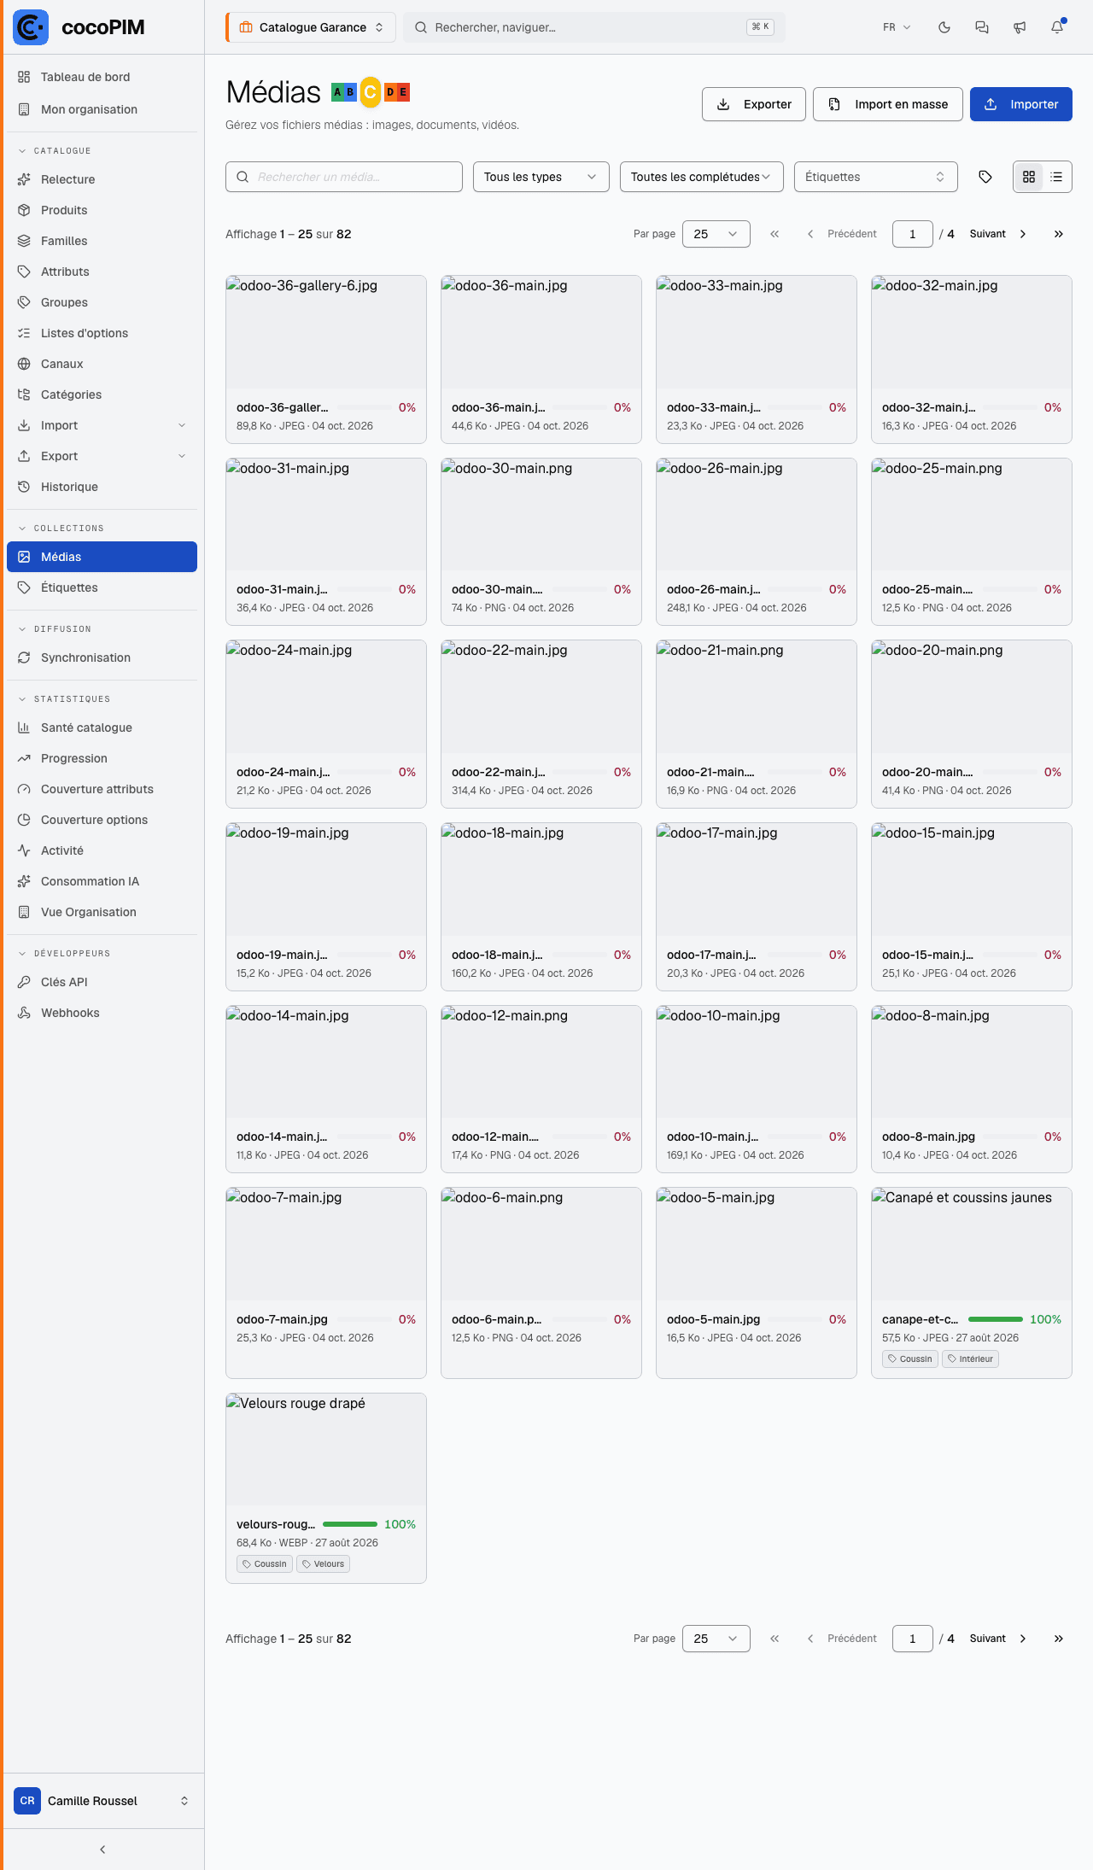Image resolution: width=1093 pixels, height=1870 pixels.
Task: Click the Import en masse button
Action: point(888,104)
